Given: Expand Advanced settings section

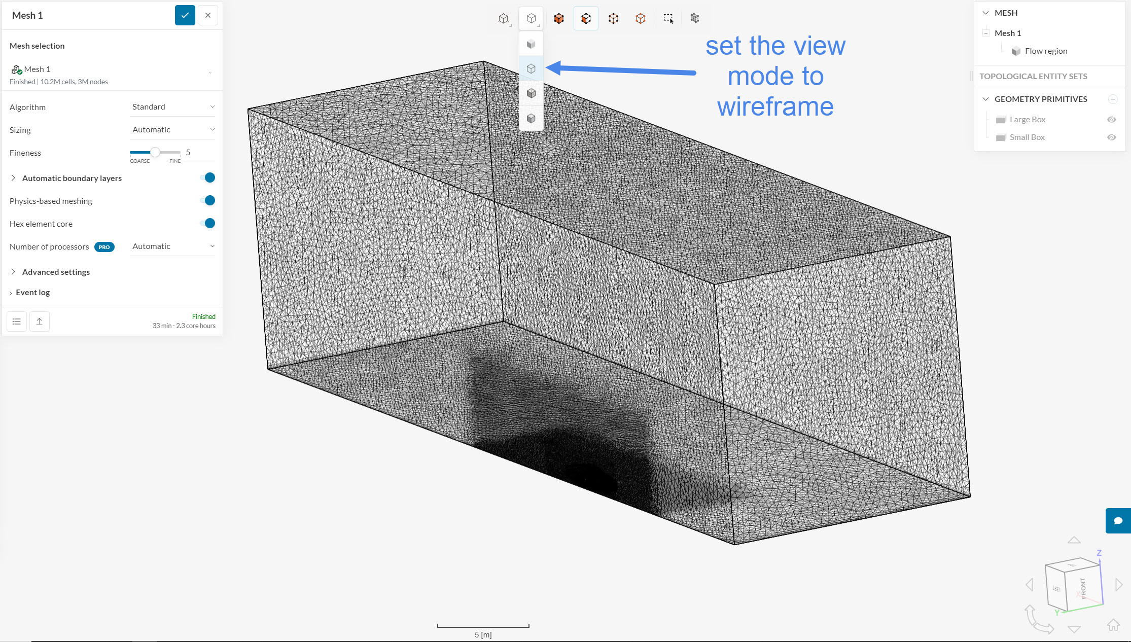Looking at the screenshot, I should 56,272.
